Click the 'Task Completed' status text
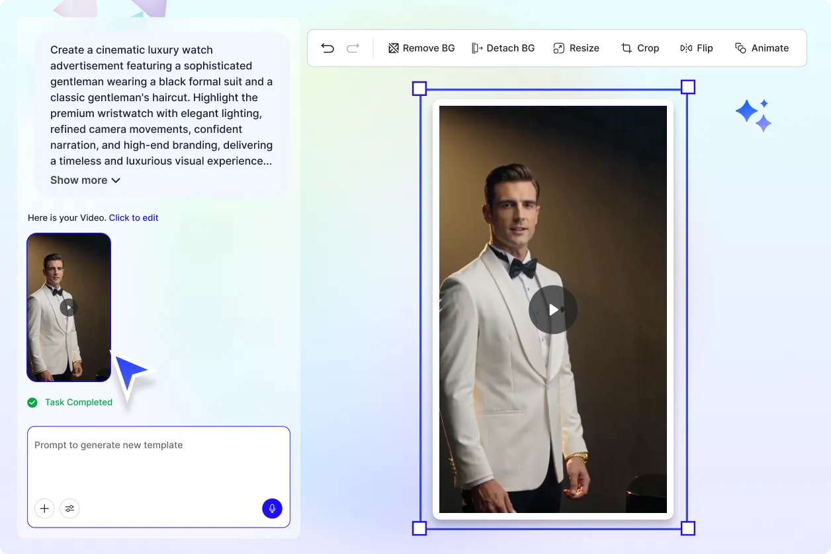This screenshot has width=831, height=554. tap(79, 402)
